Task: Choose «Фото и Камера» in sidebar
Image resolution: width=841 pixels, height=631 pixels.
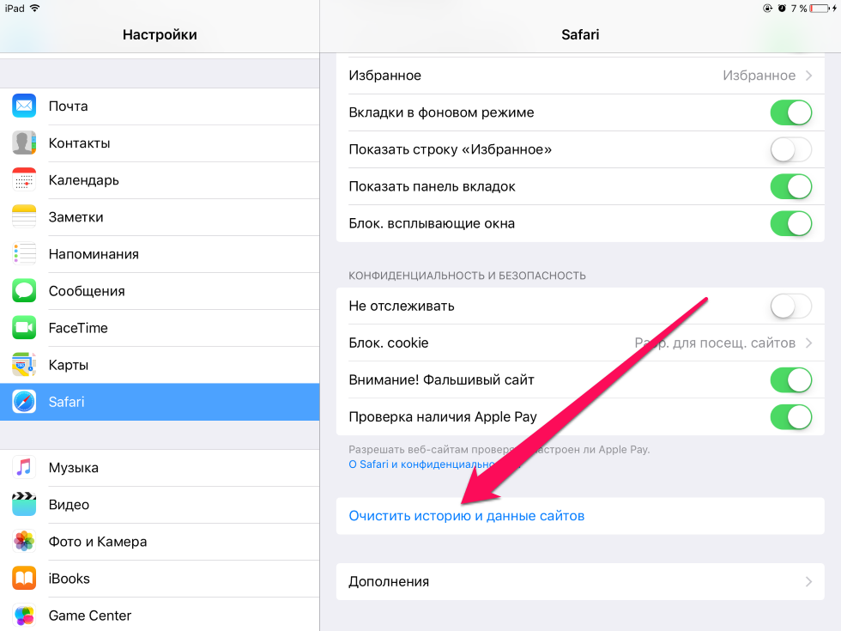Action: coord(160,542)
